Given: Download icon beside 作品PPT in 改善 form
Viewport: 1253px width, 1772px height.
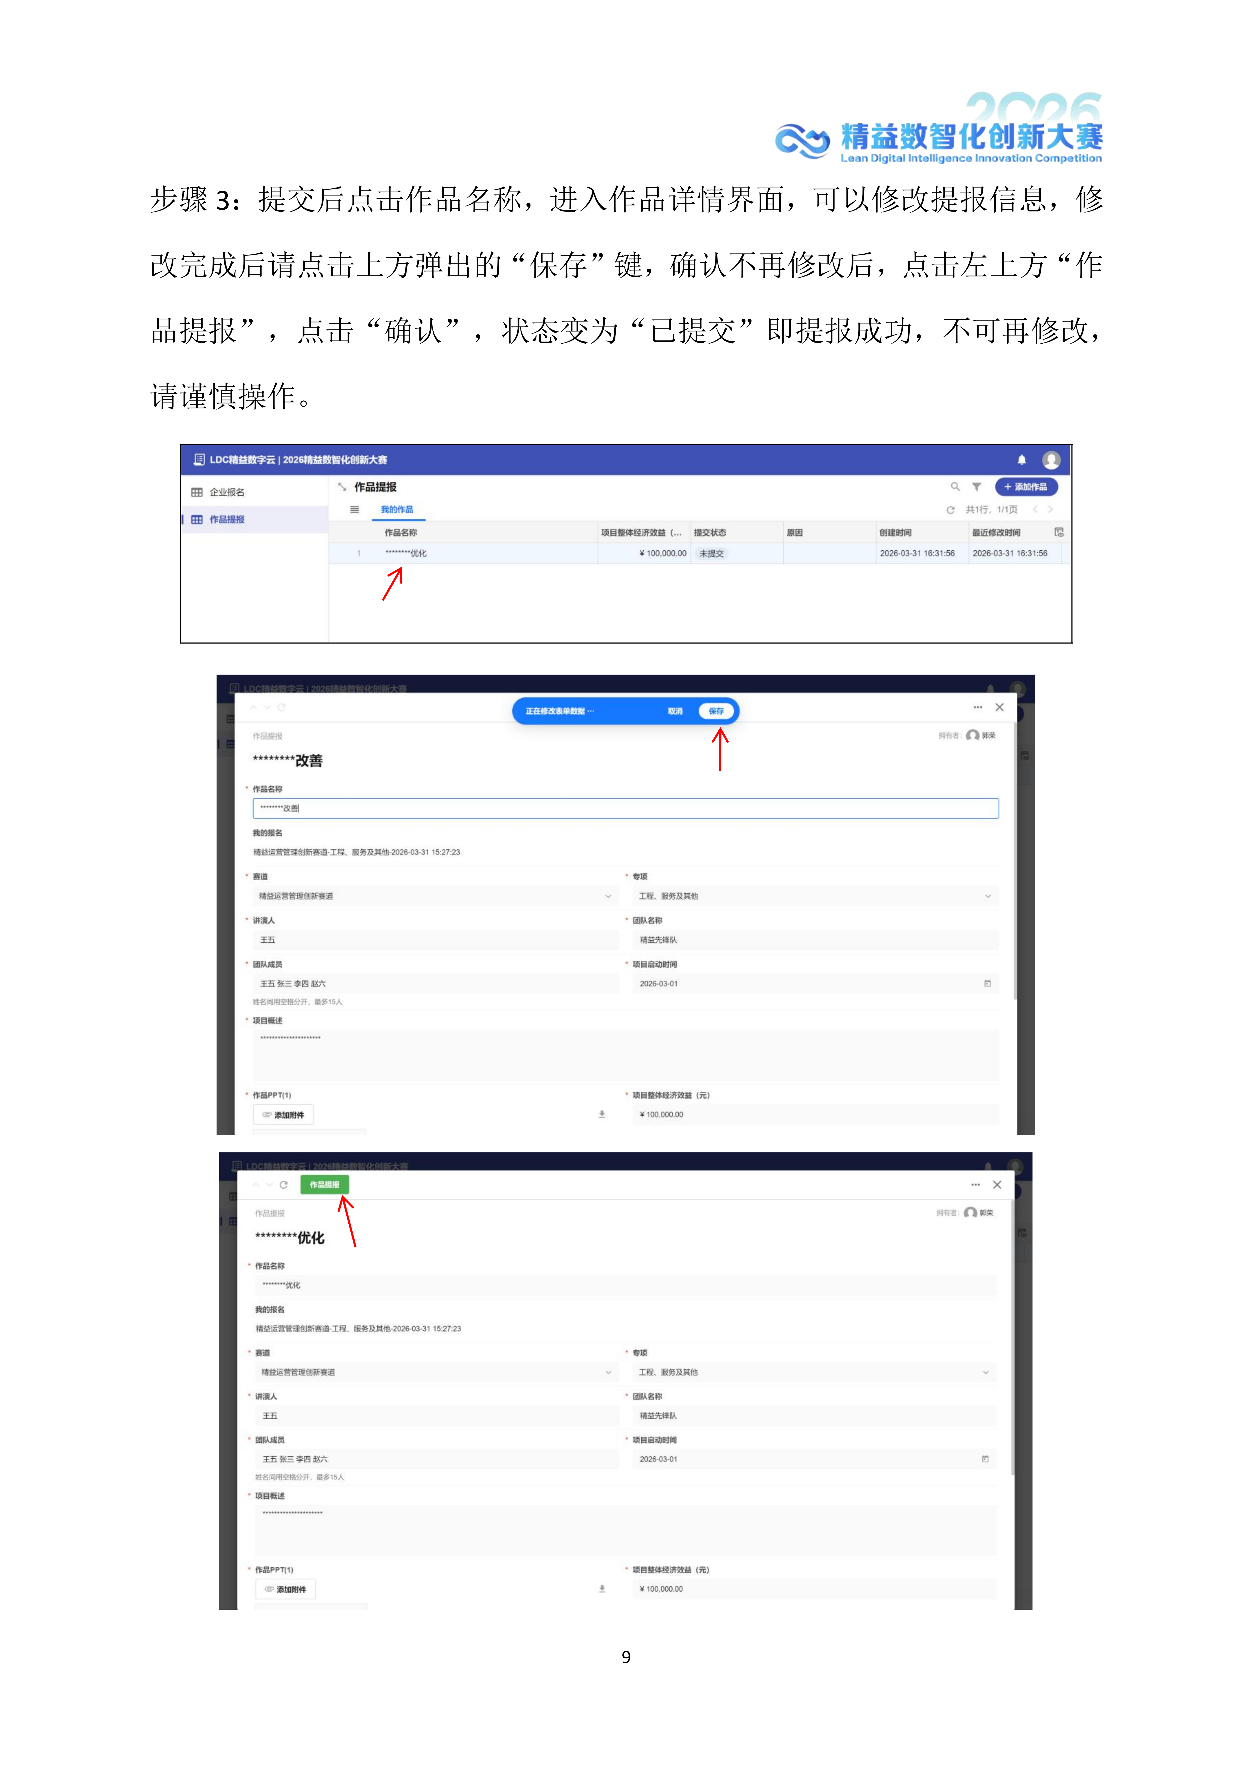Looking at the screenshot, I should 602,1115.
